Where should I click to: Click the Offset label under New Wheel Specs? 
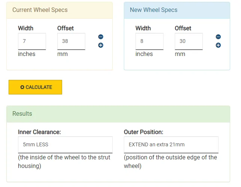point(183,28)
